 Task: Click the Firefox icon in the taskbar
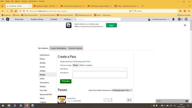[x=27, y=106]
